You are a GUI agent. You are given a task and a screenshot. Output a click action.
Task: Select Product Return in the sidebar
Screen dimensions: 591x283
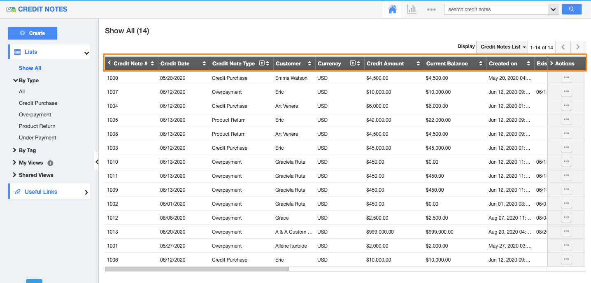coord(37,126)
